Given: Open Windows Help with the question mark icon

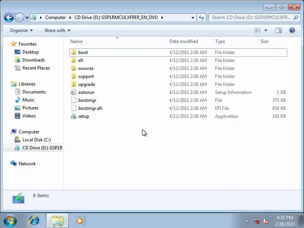Looking at the screenshot, I should click(292, 30).
